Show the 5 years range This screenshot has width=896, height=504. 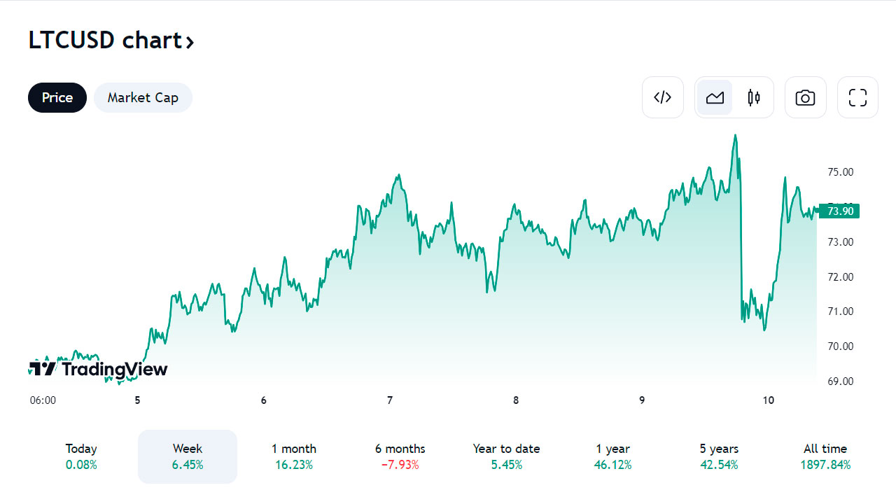(719, 456)
